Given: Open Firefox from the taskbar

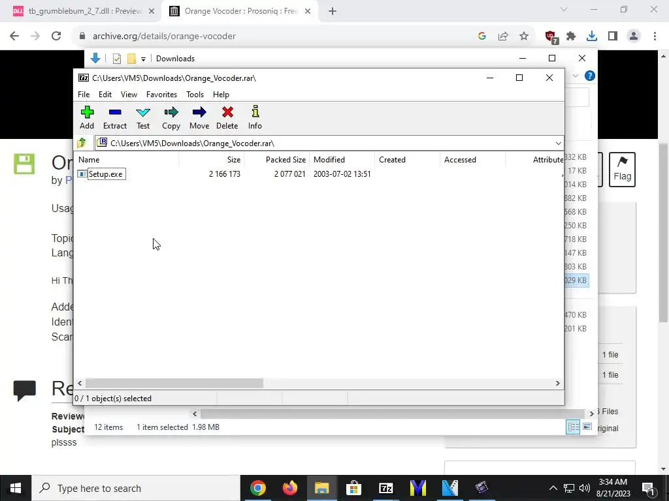Looking at the screenshot, I should [290, 488].
